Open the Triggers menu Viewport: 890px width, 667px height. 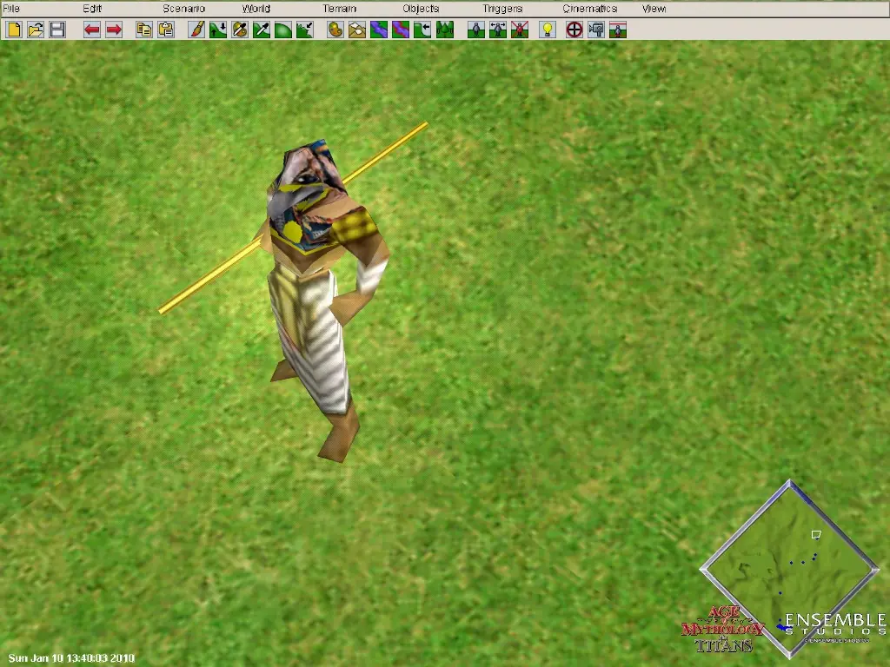[x=502, y=9]
